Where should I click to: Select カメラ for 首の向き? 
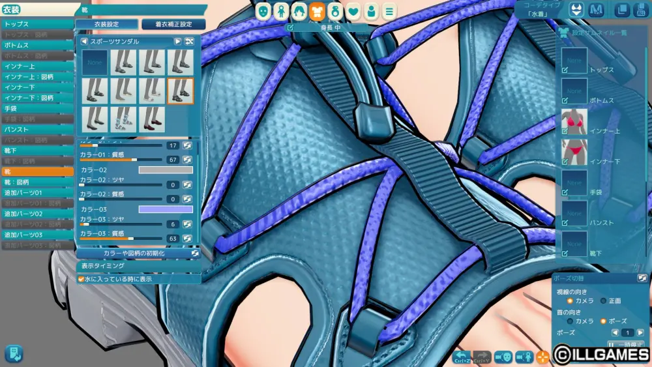[570, 321]
